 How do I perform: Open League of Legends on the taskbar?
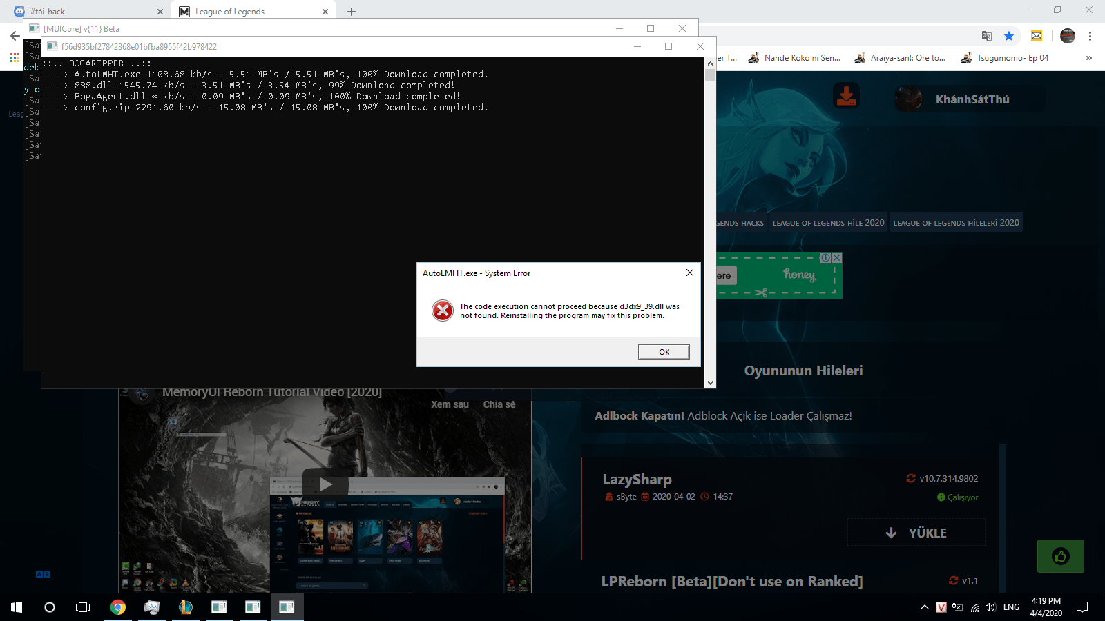pos(185,607)
